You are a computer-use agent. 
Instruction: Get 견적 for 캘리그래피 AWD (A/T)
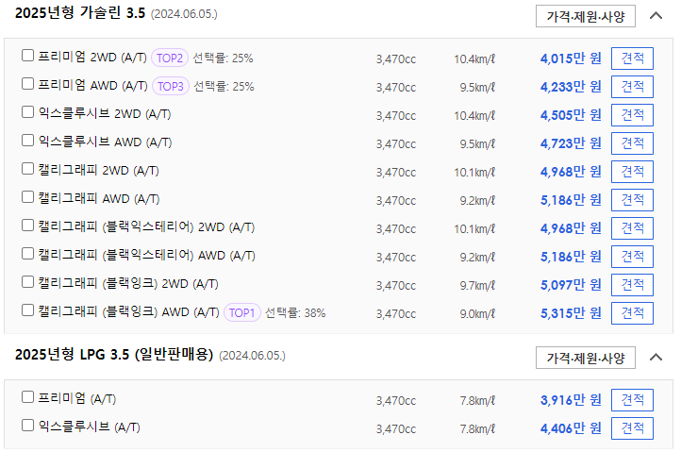tap(632, 199)
